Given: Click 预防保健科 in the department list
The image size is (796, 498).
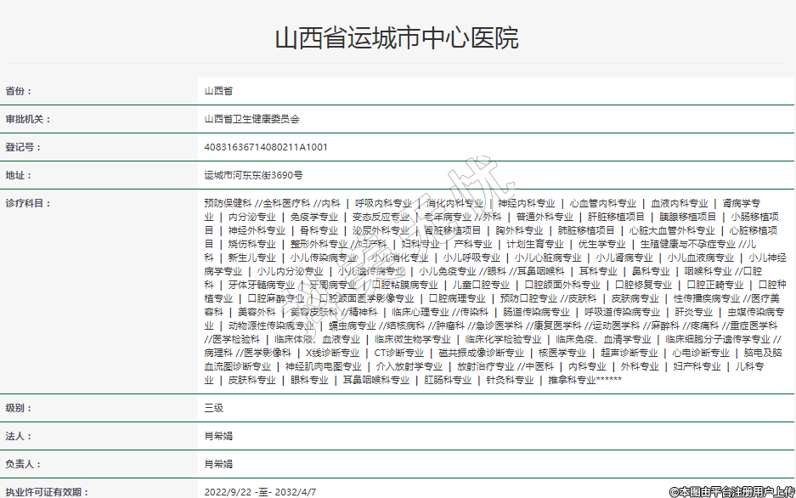Looking at the screenshot, I should pyautogui.click(x=228, y=203).
